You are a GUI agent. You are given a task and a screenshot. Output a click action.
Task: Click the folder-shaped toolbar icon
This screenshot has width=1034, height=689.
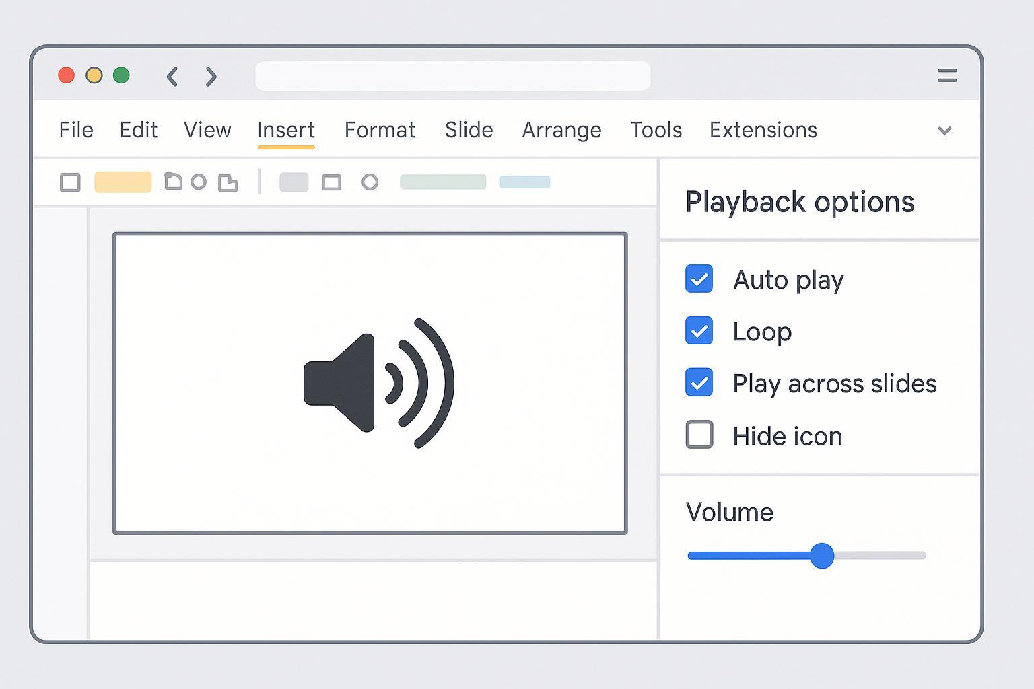tap(173, 181)
